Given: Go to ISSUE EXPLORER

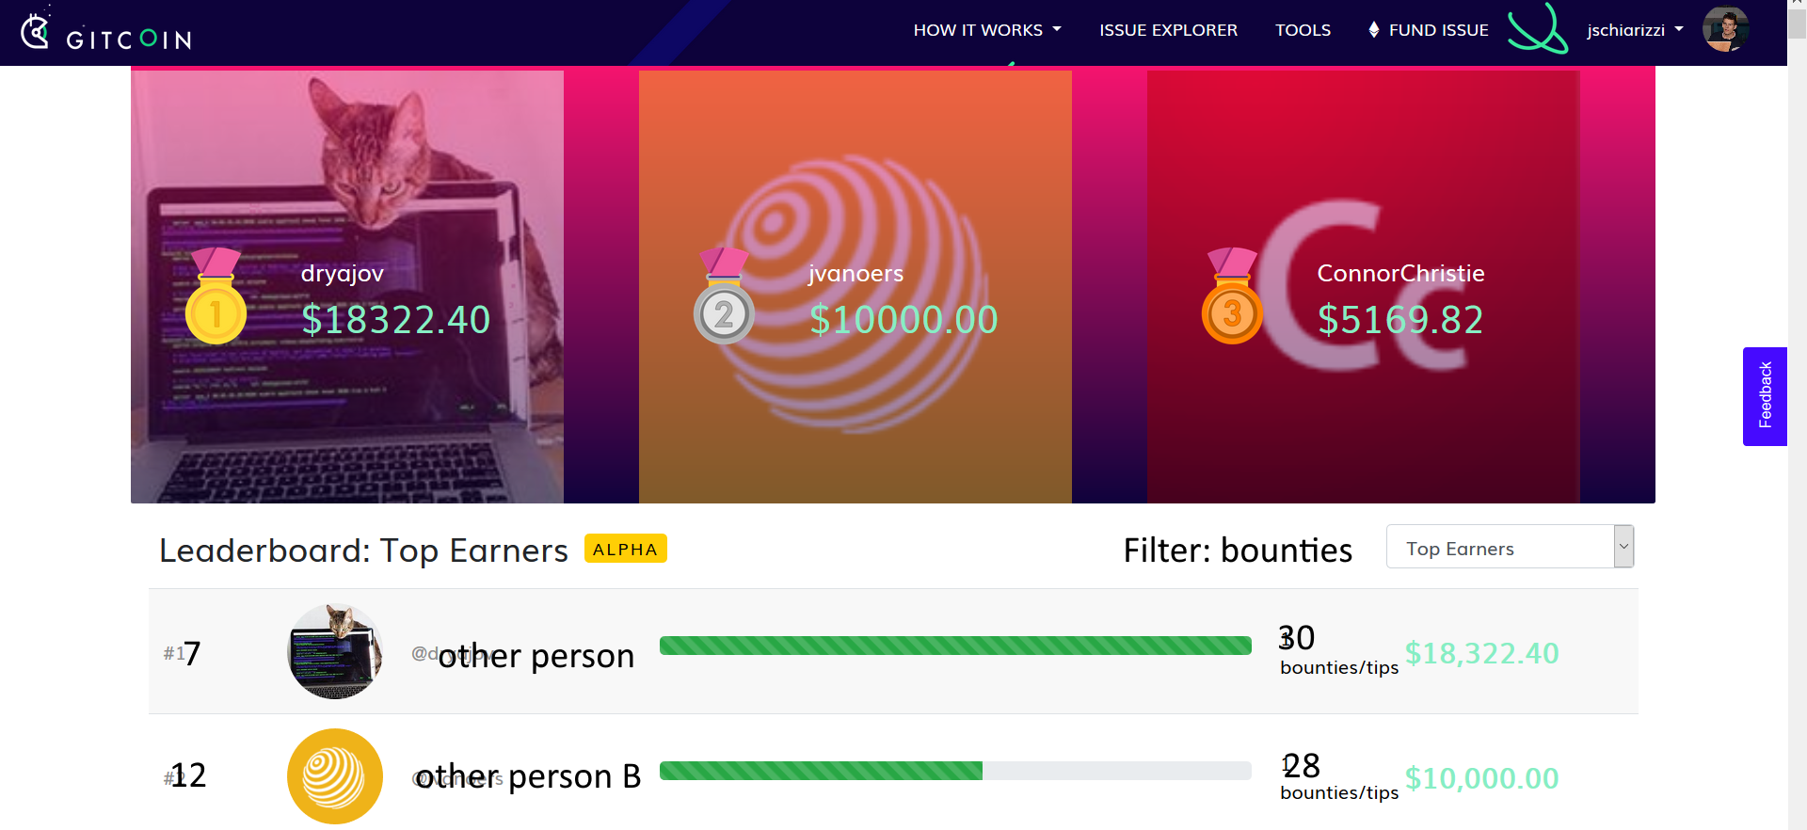Looking at the screenshot, I should (1168, 29).
